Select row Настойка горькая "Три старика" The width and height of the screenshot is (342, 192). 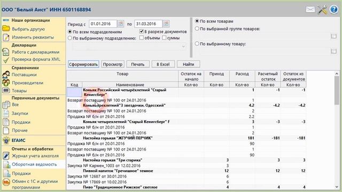pyautogui.click(x=186, y=160)
